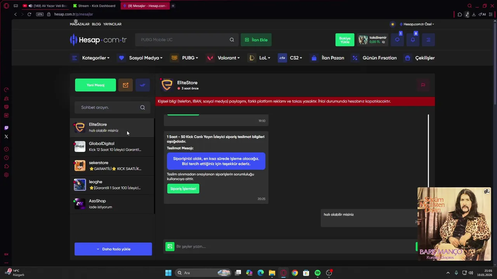Image resolution: width=497 pixels, height=279 pixels.
Task: Show hidden system tray icons chevron
Action: pyautogui.click(x=448, y=273)
